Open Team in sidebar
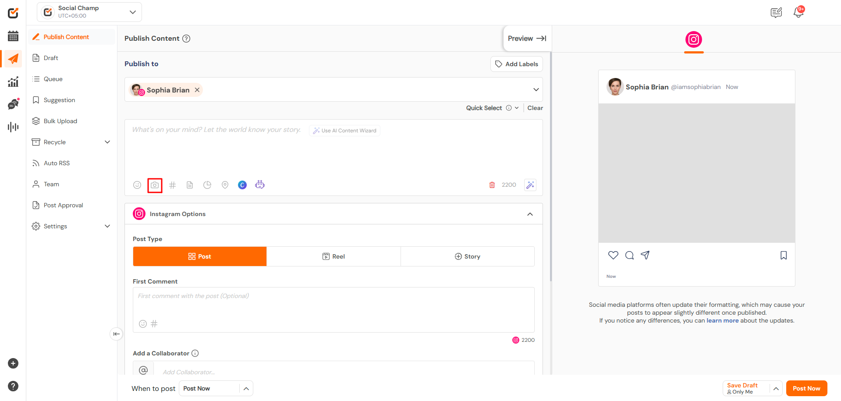The width and height of the screenshot is (841, 401). [72, 184]
